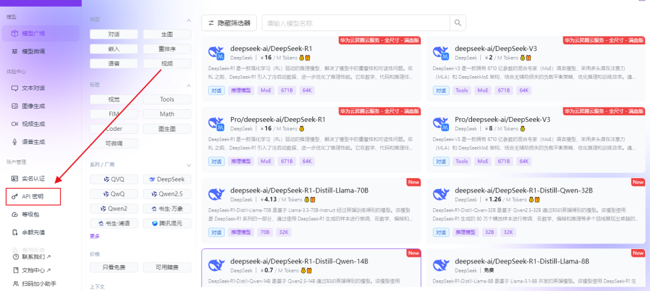Click the API 密钥 key icon
The height and width of the screenshot is (291, 650).
(15, 196)
